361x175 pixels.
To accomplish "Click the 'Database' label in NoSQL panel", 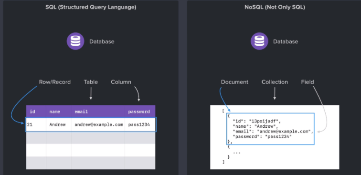I will click(286, 41).
